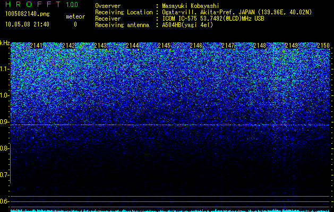334x212 pixels.
Task: Click the Receiver label
Action: [x=108, y=19]
